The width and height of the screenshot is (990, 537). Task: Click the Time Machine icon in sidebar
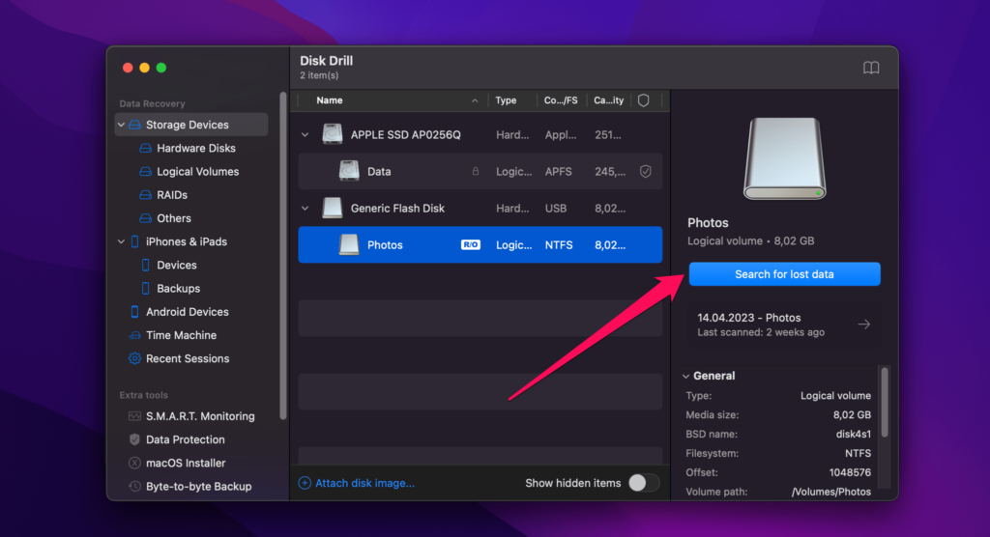134,335
